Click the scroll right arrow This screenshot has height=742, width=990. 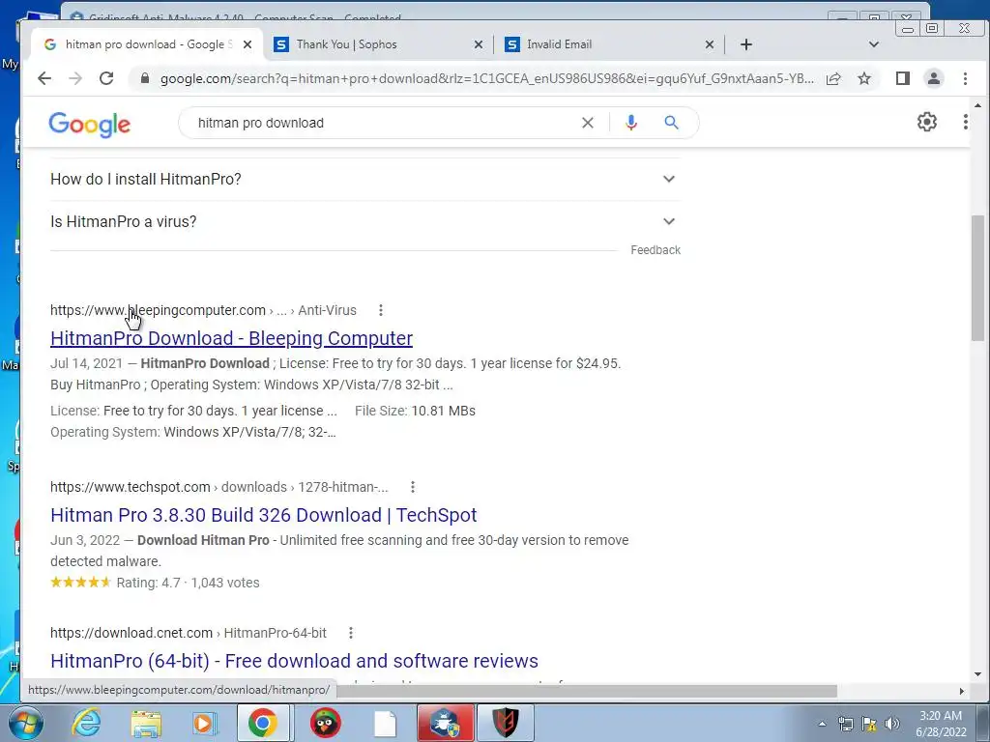tap(962, 691)
